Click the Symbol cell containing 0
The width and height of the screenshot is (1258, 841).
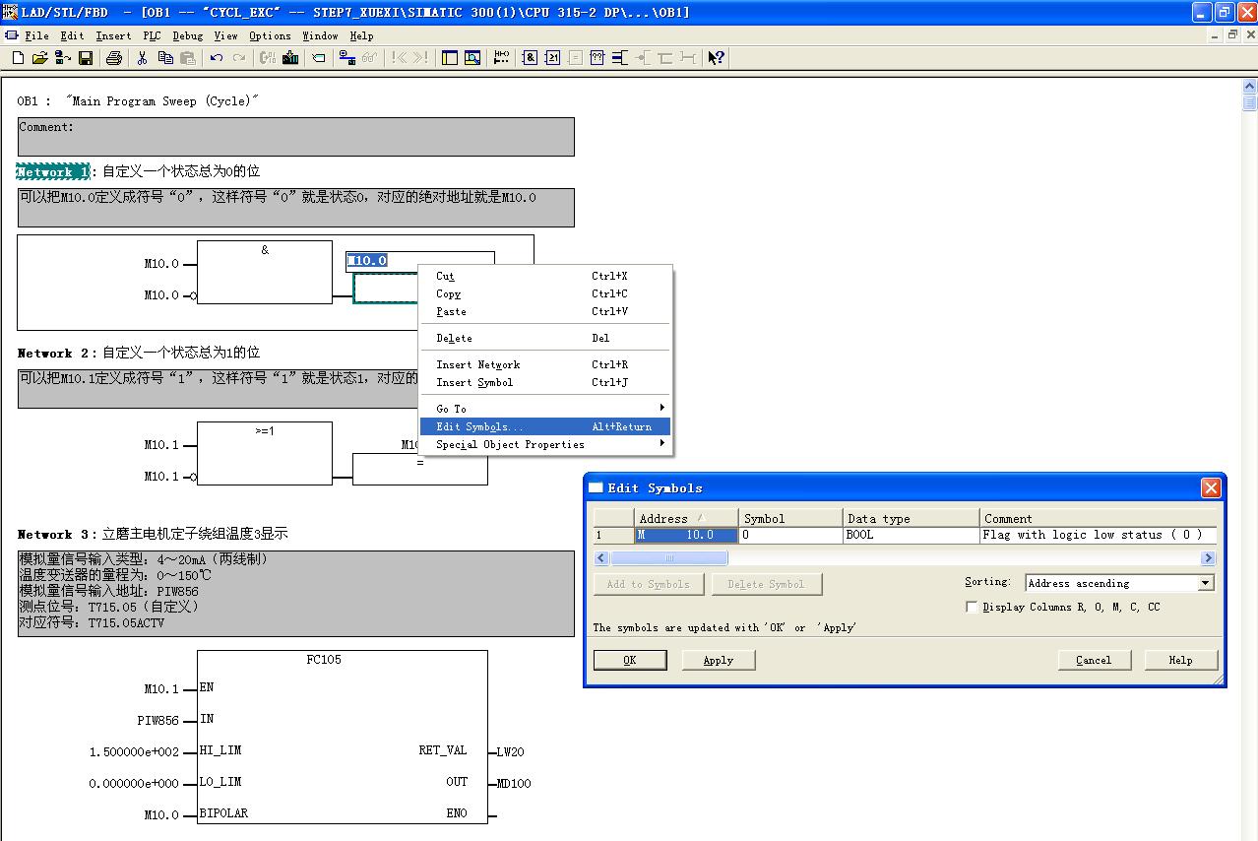point(791,535)
